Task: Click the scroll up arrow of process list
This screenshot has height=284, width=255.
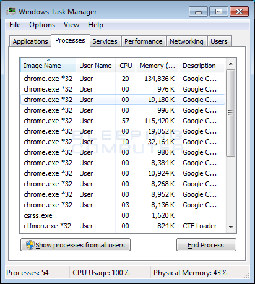Action: coord(231,64)
